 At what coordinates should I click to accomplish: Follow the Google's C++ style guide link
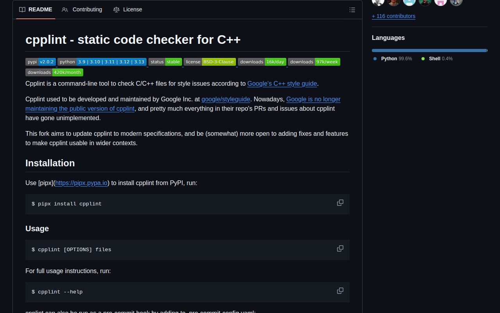(x=282, y=83)
